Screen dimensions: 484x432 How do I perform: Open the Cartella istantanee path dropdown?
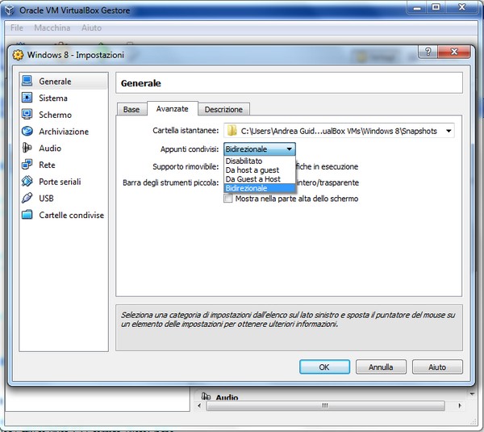tap(449, 131)
